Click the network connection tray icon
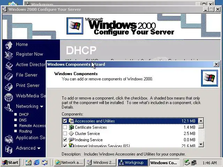223x167 pixels. pyautogui.click(x=194, y=162)
